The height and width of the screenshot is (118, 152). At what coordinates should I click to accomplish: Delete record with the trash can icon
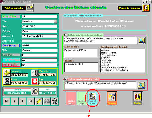(x=55, y=101)
